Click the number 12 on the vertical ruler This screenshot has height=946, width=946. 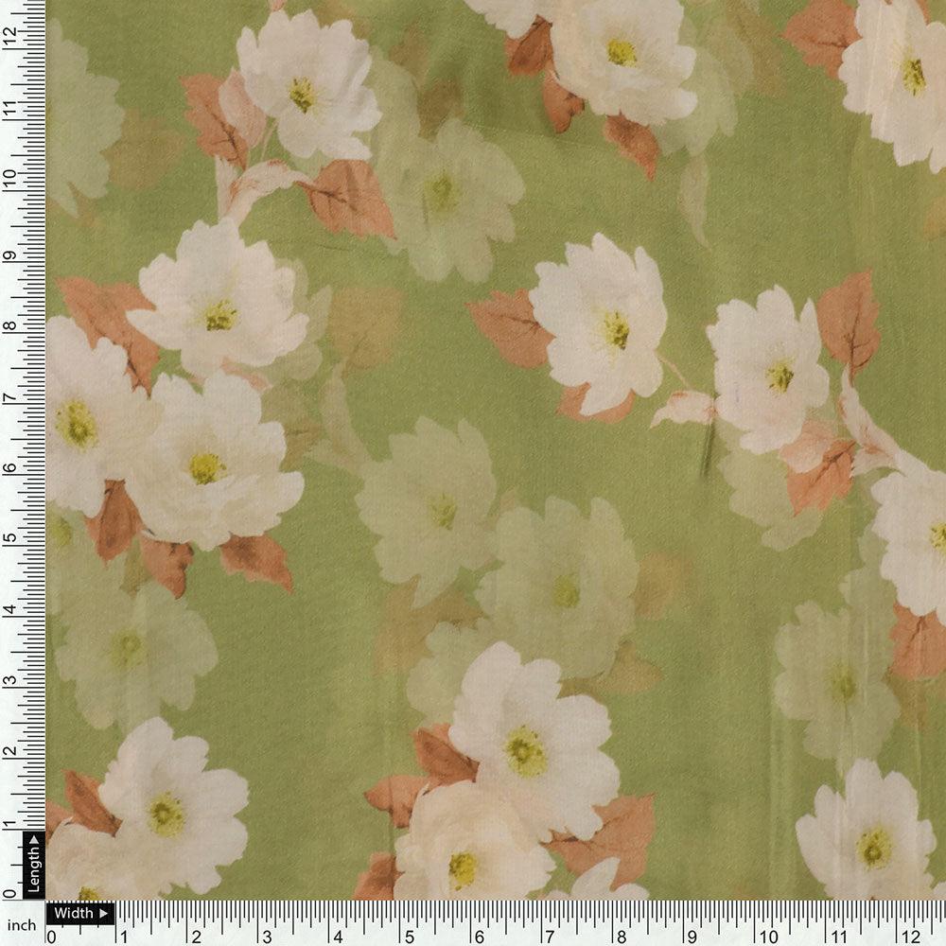[10, 34]
